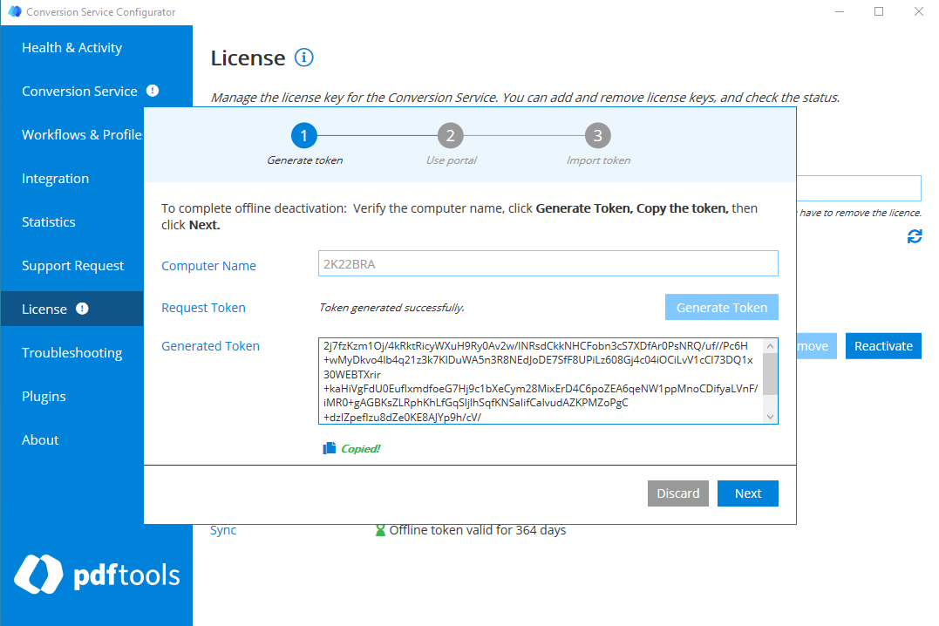Click the green token validity status icon
The width and height of the screenshot is (939, 626).
381,529
